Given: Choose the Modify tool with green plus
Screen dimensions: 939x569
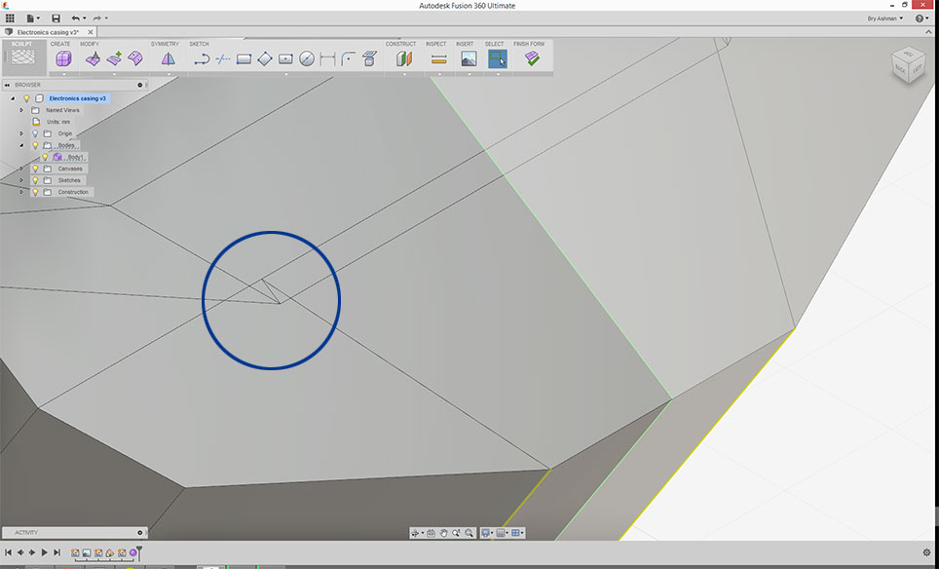Looking at the screenshot, I should coord(114,58).
